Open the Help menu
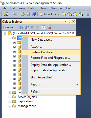The image size is (91, 118). [x=69, y=8]
